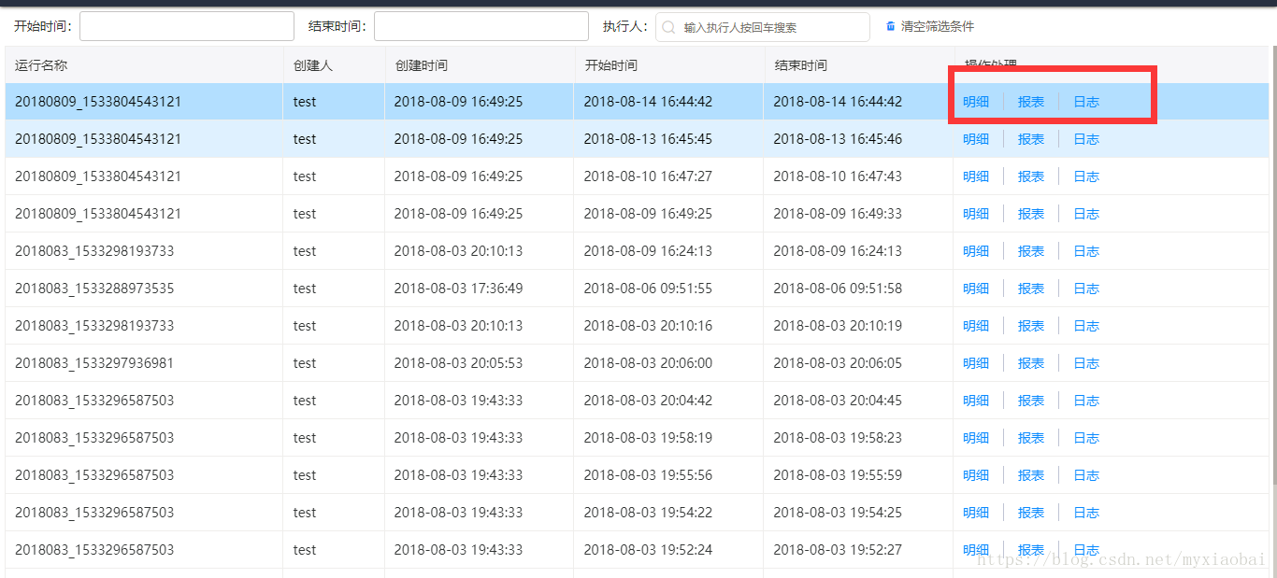This screenshot has width=1277, height=578.
Task: Open 日志 for run 2018083_1533288973535
Action: point(1086,289)
